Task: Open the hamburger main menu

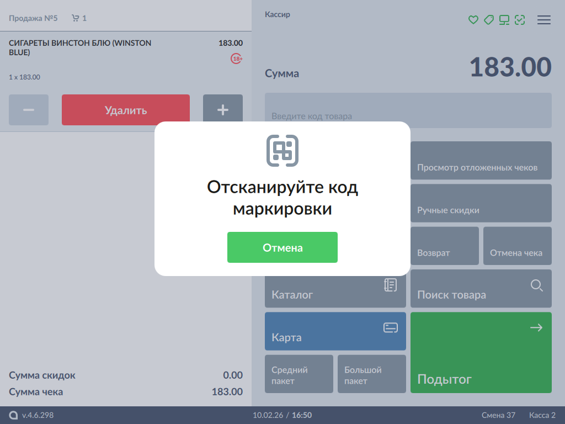Action: pyautogui.click(x=544, y=20)
